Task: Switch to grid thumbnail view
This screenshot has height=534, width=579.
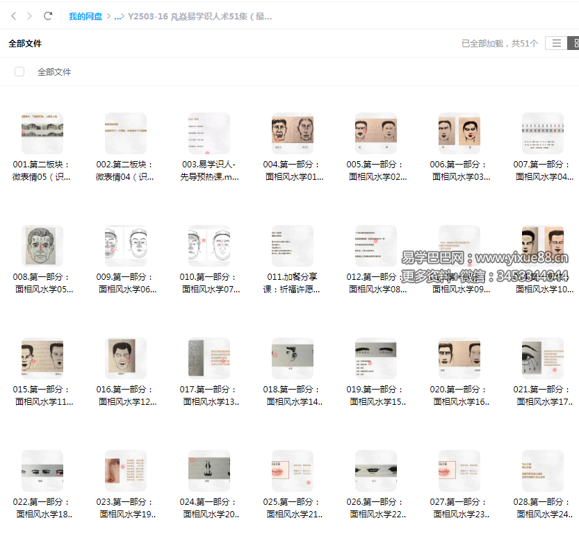Action: 574,43
